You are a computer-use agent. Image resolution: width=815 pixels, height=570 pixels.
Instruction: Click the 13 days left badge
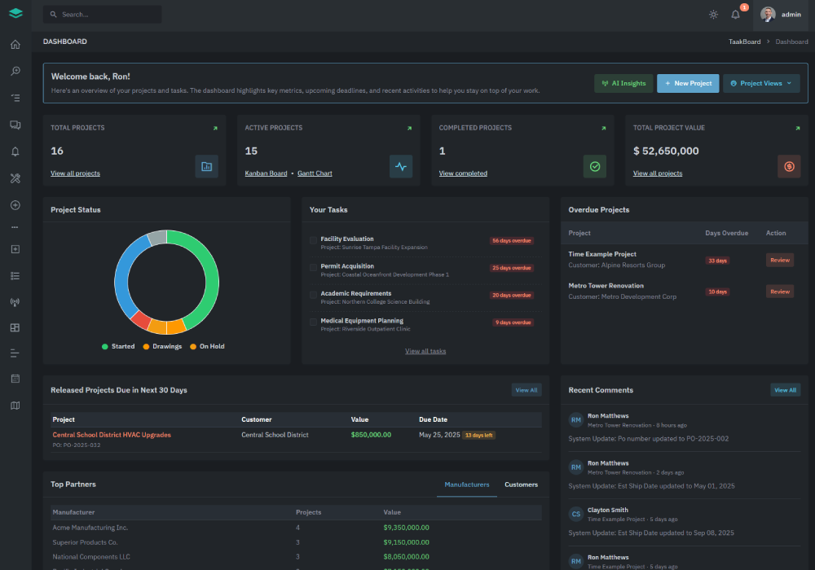click(x=478, y=436)
